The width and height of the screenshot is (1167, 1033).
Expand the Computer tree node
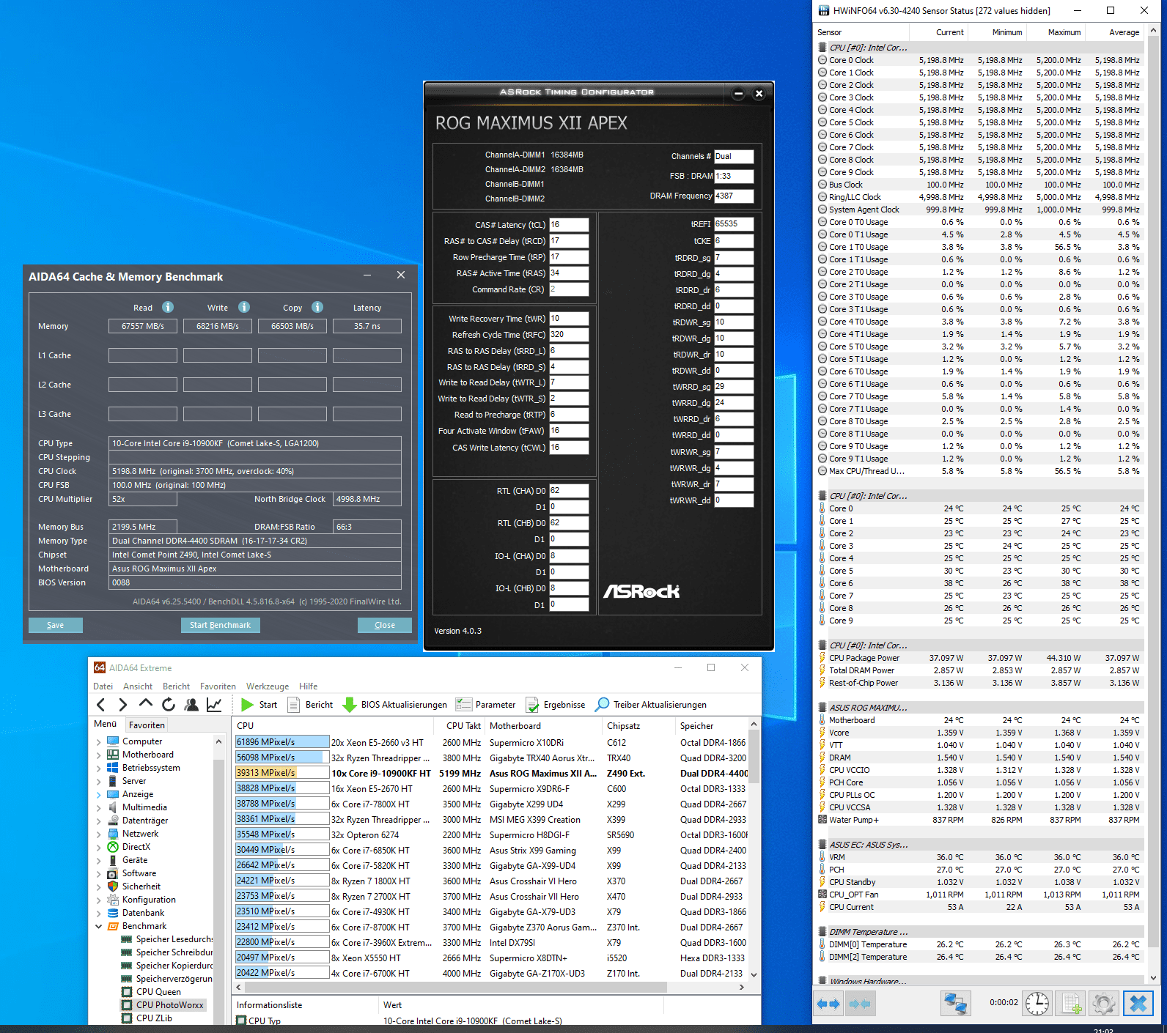[98, 741]
